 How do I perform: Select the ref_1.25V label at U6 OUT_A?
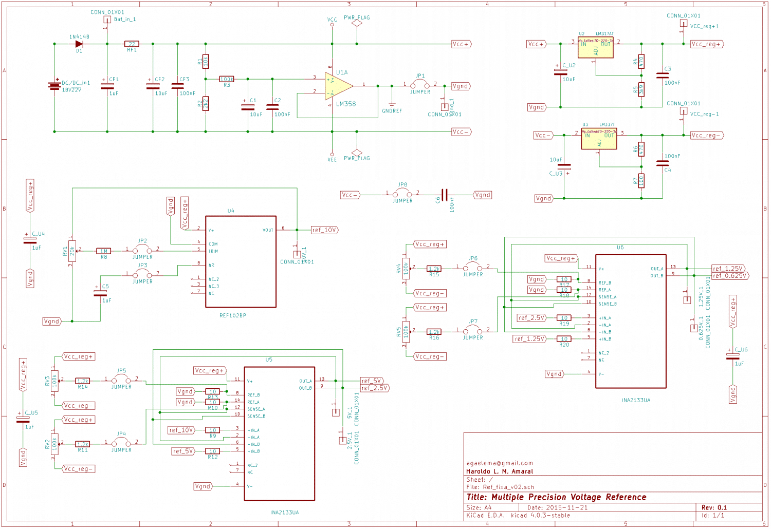(728, 269)
